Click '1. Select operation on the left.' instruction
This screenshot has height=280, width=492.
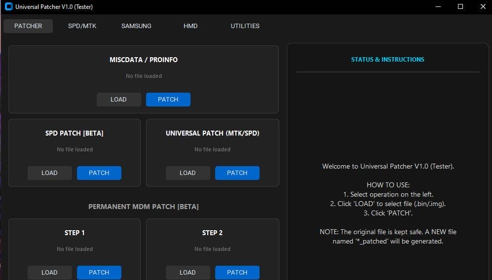(388, 194)
